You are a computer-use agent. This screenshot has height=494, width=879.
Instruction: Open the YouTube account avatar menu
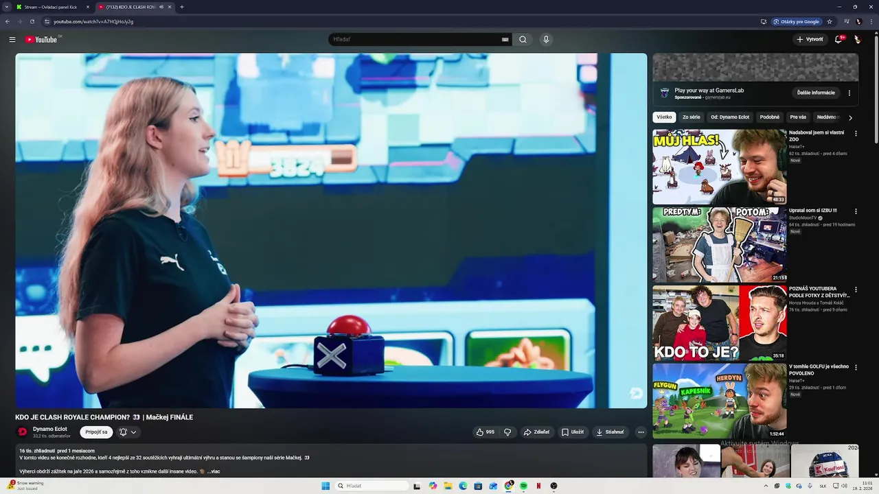pos(858,39)
